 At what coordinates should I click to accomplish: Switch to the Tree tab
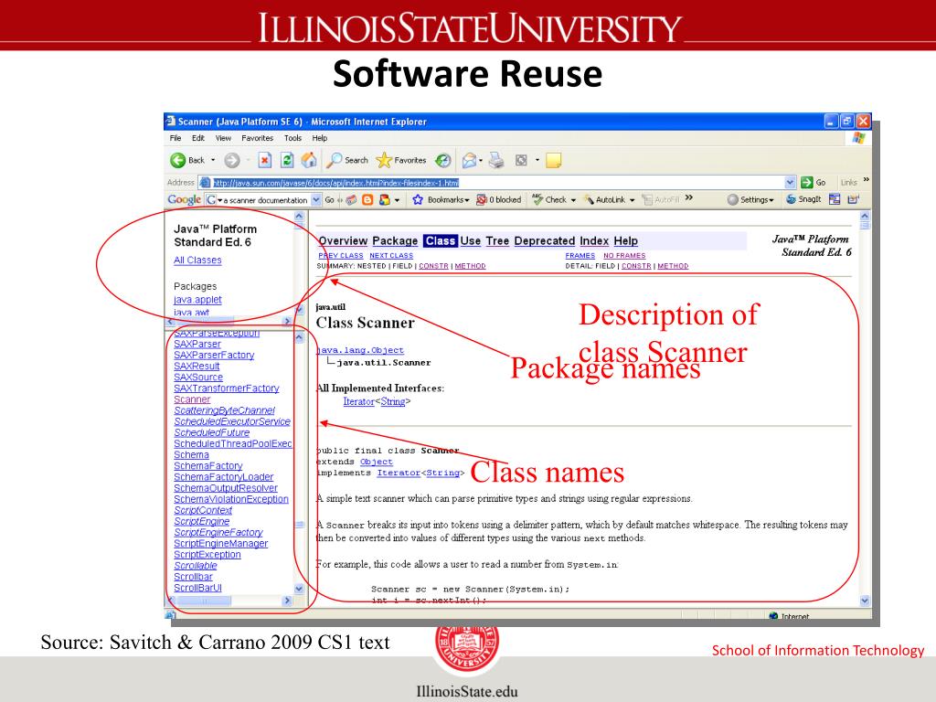point(497,240)
